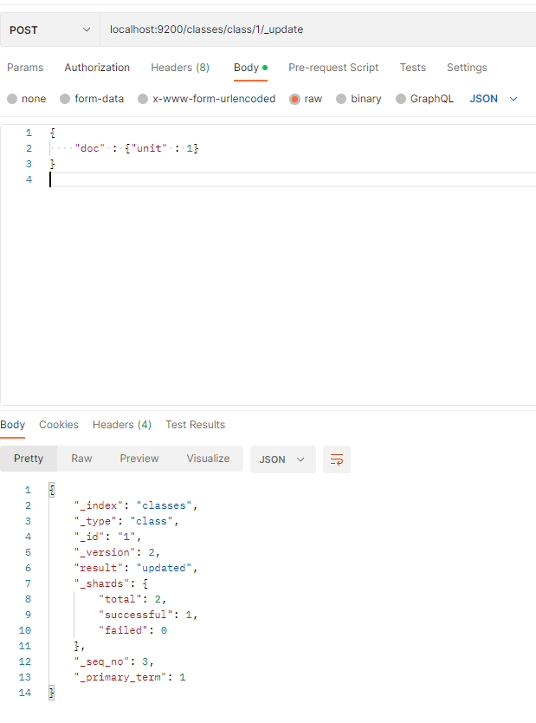Click the "_type": "class" response line
The height and width of the screenshot is (723, 536).
(x=126, y=522)
